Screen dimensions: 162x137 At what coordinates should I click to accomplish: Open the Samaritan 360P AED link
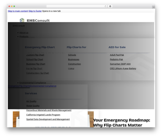[x=120, y=64]
